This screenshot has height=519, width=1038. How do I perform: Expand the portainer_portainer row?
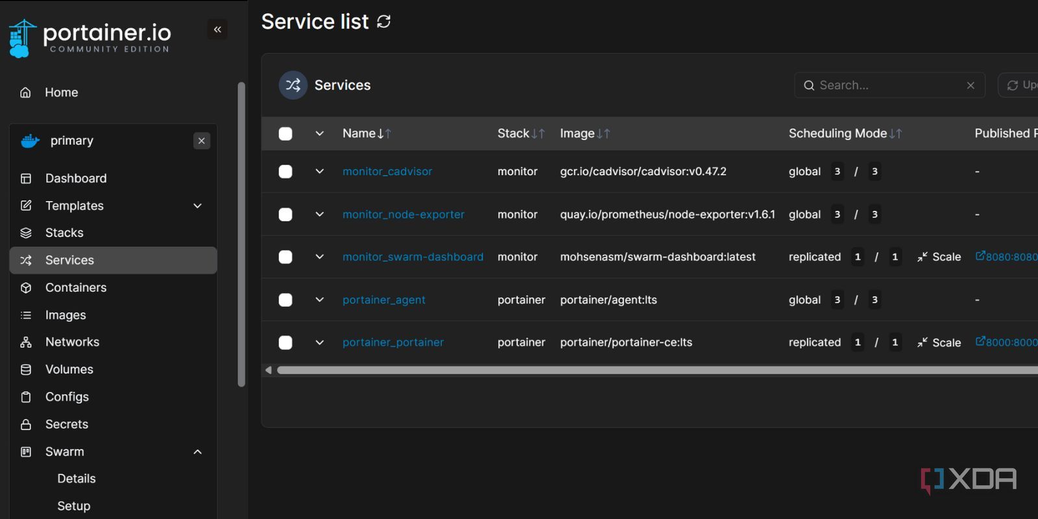coord(320,343)
